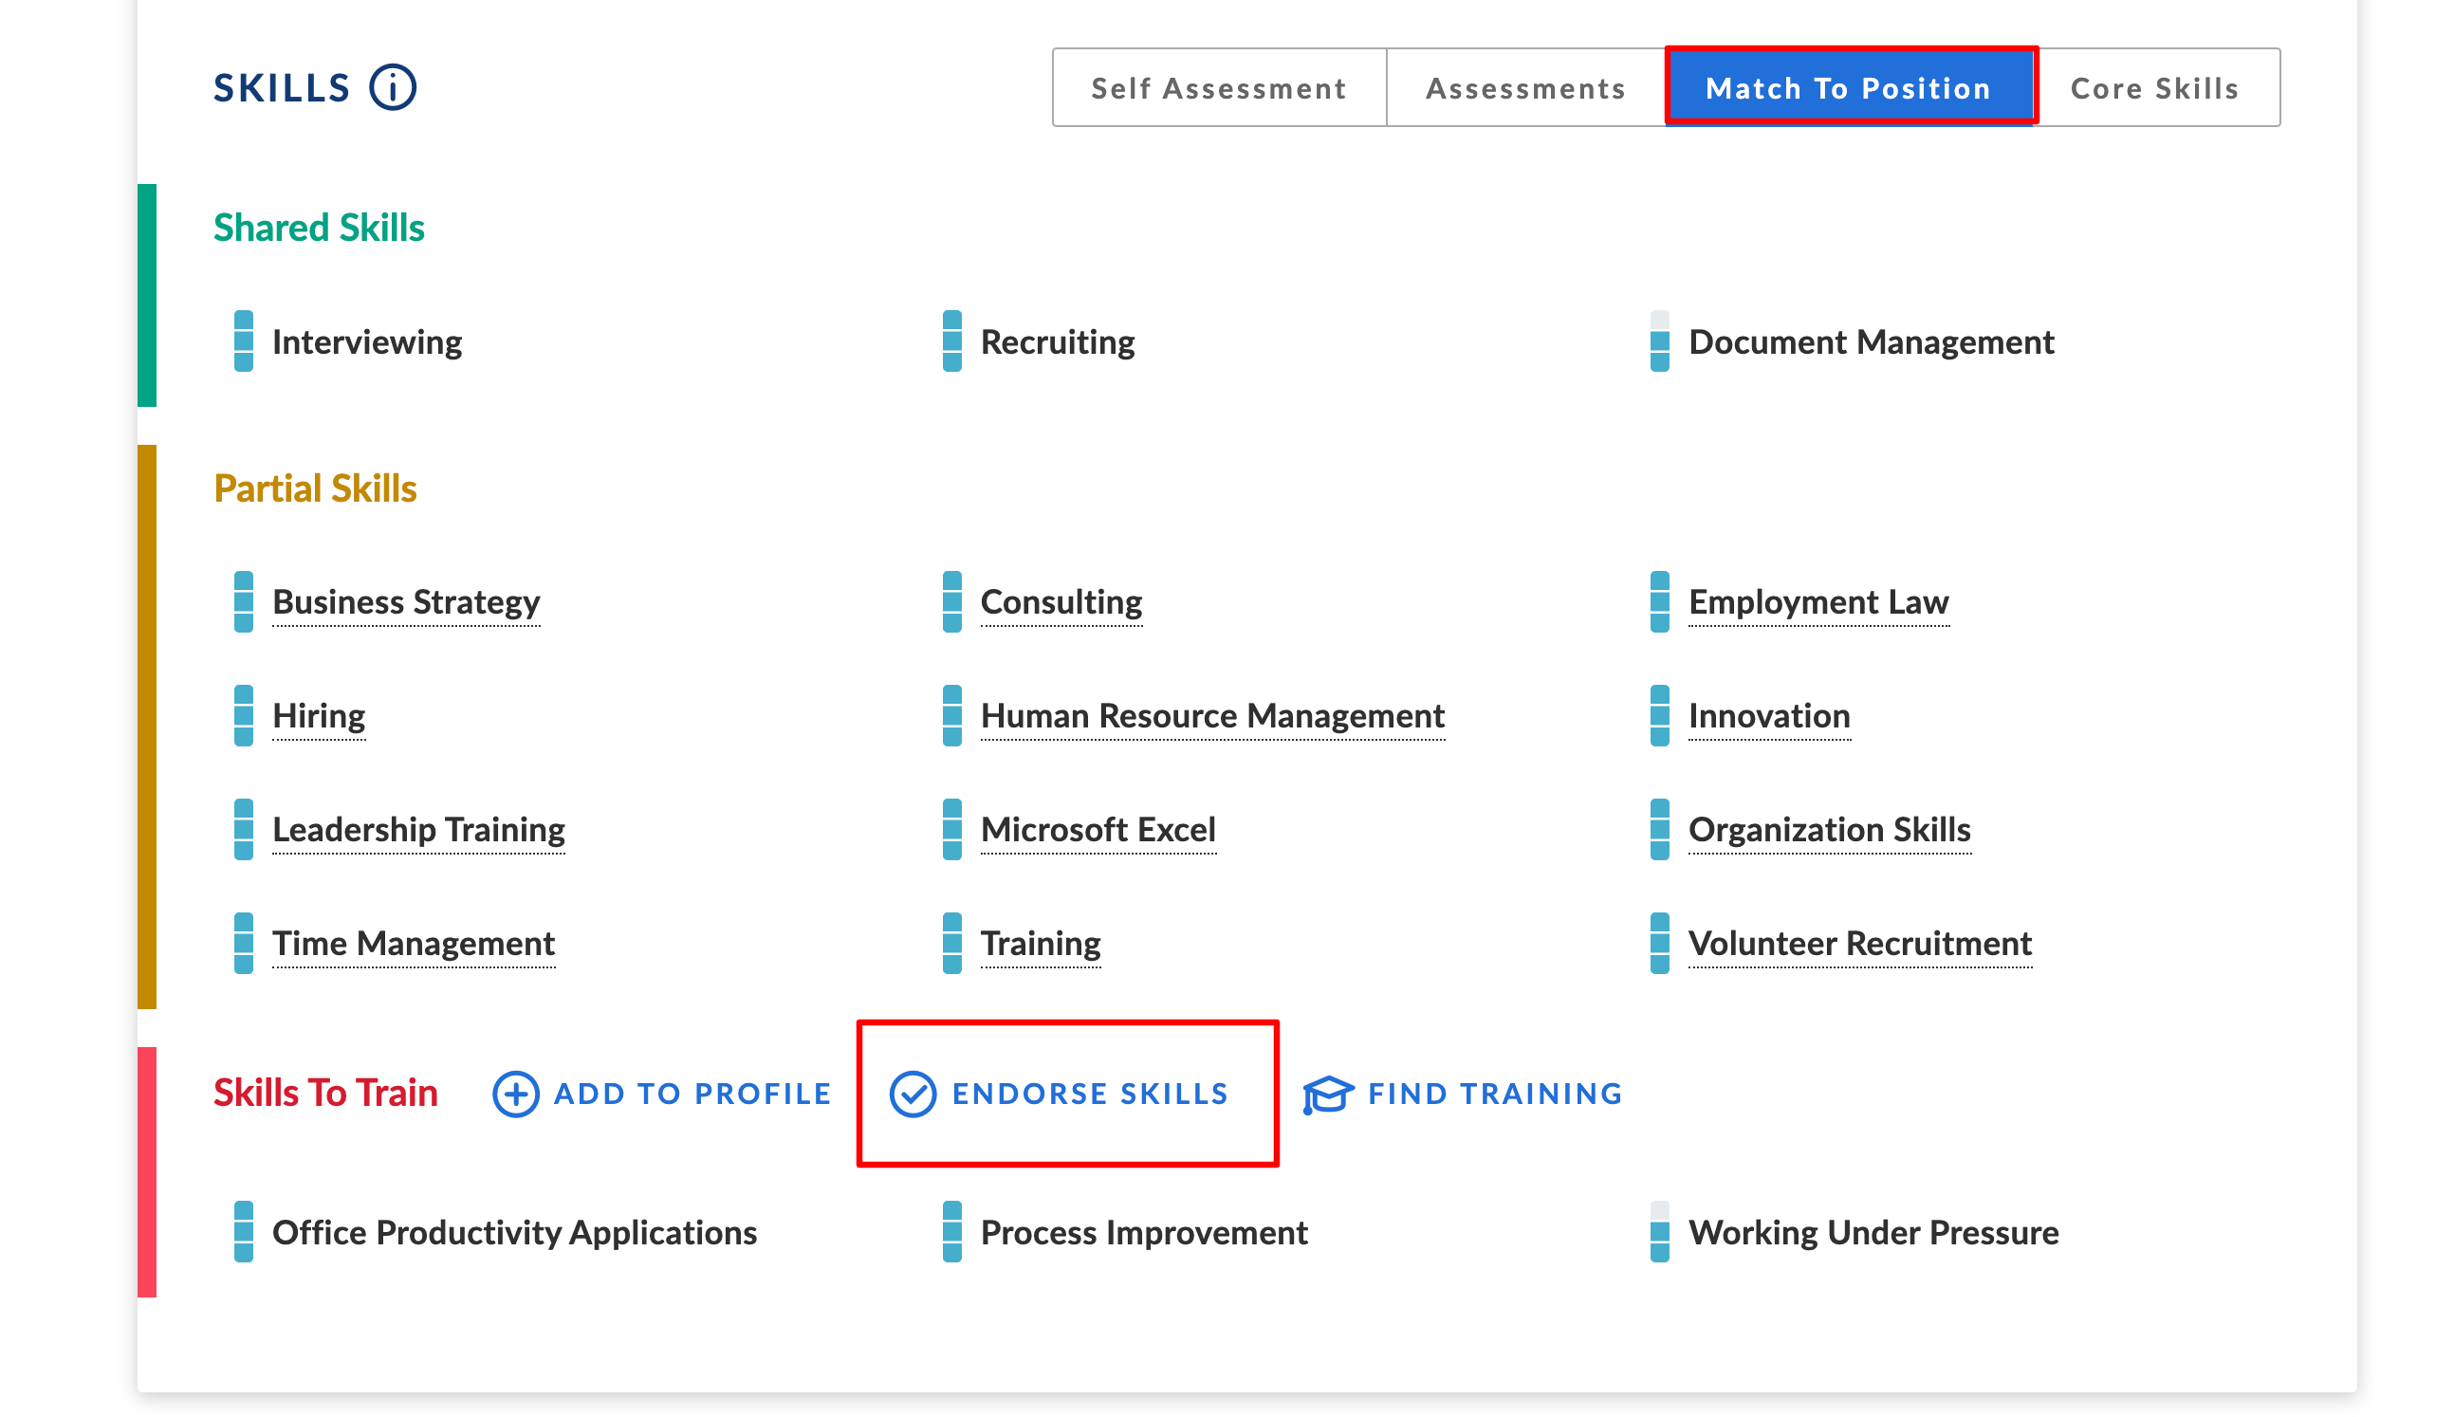Click the skill bar icon next to Office Productivity Applications
Viewport: 2454px width, 1417px height.
243,1230
